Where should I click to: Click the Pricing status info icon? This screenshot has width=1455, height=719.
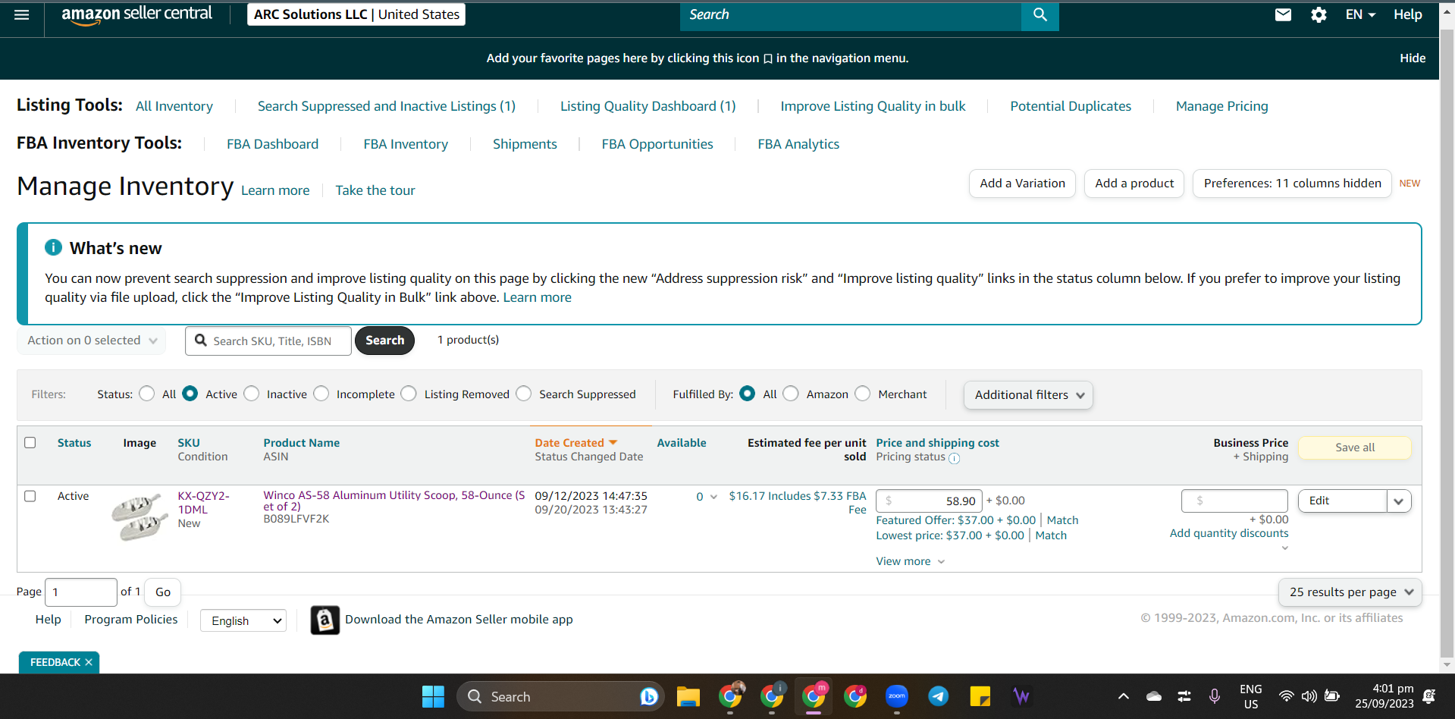point(954,458)
